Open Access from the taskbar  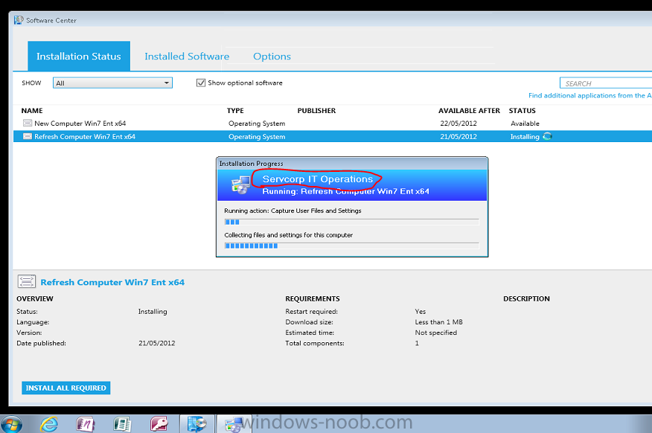pyautogui.click(x=159, y=424)
